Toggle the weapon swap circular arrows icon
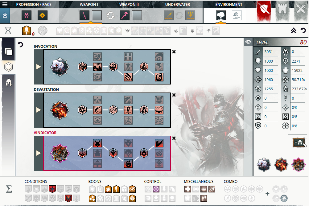 (x=110, y=15)
